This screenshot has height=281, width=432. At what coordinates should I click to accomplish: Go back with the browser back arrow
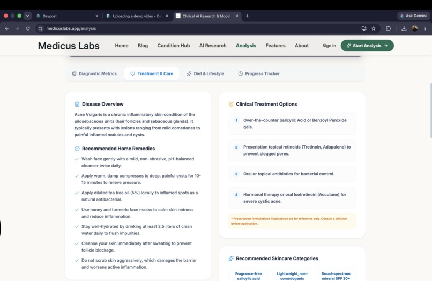7,28
